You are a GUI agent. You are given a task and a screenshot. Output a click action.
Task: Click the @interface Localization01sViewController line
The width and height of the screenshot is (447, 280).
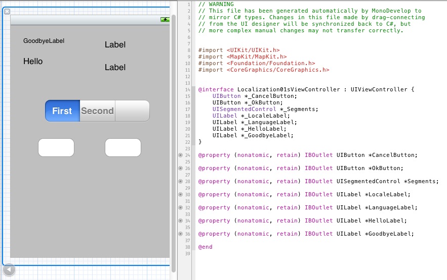pos(306,89)
